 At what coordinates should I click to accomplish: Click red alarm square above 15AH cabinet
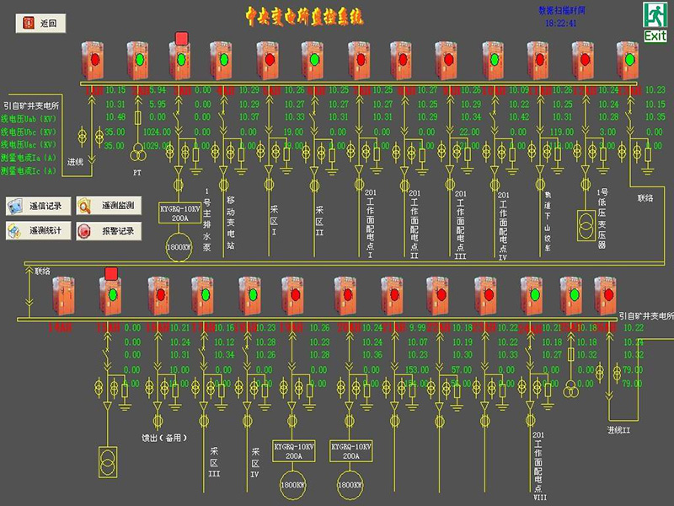pyautogui.click(x=111, y=273)
